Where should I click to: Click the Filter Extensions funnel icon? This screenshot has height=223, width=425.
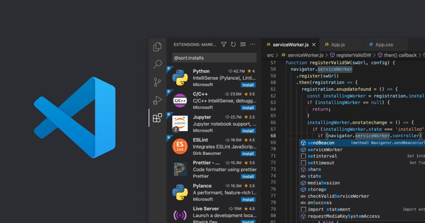point(223,44)
